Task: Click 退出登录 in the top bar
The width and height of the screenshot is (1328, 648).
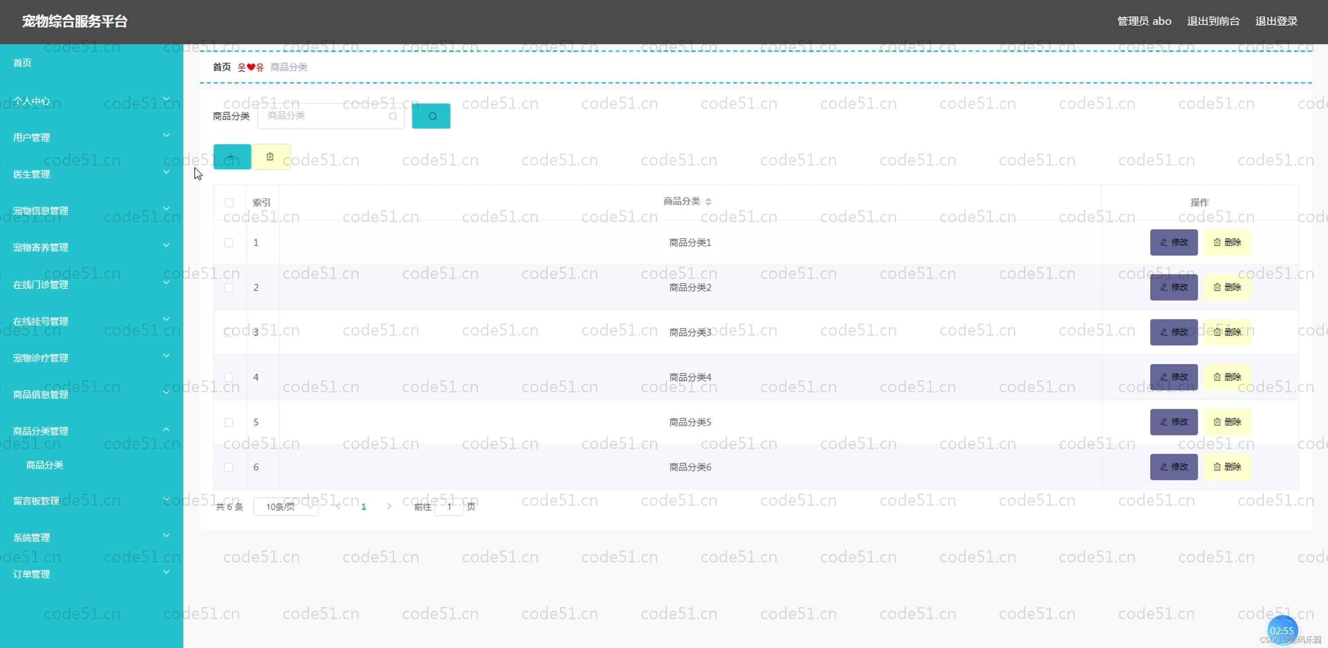Action: click(1276, 21)
